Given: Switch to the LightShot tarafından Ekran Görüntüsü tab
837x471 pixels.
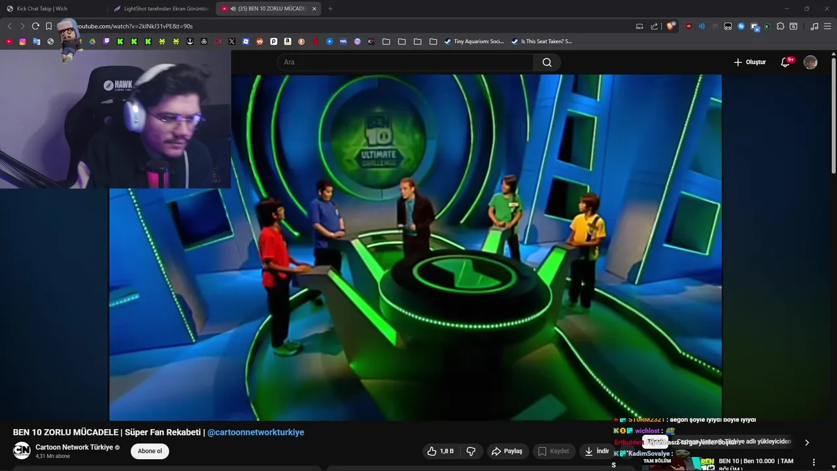Looking at the screenshot, I should tap(160, 9).
